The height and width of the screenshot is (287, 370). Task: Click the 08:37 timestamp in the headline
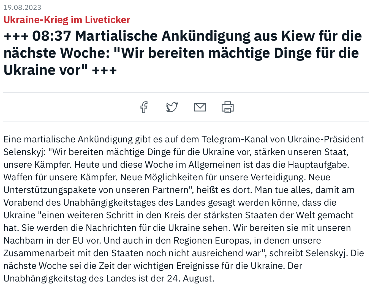pyautogui.click(x=51, y=36)
